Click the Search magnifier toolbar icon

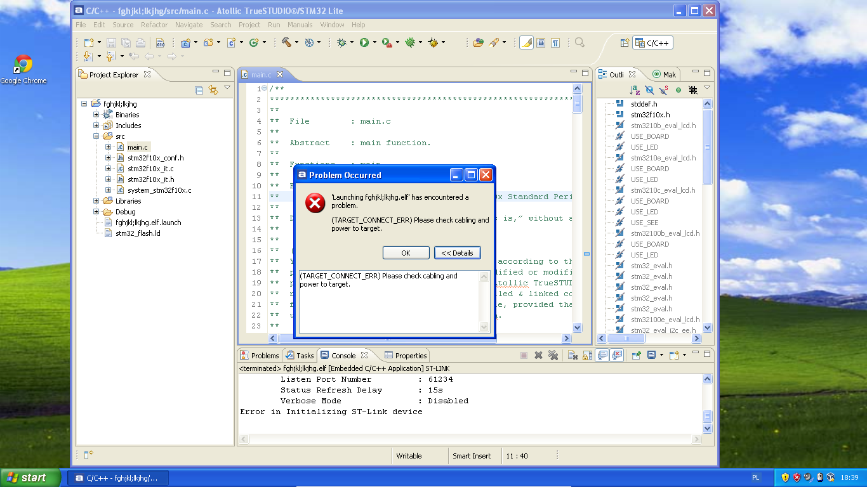click(579, 42)
